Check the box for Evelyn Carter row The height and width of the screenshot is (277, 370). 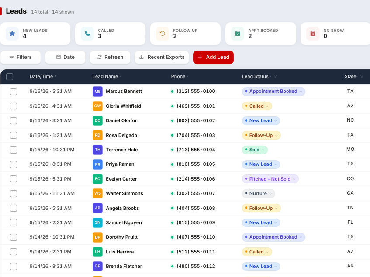[14, 179]
